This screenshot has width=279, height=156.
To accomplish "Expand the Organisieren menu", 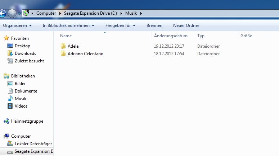I will pyautogui.click(x=17, y=25).
